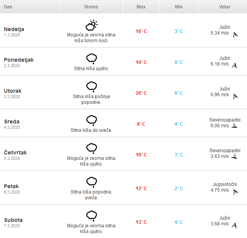
Task: Click the Min column header
Action: (178, 7)
